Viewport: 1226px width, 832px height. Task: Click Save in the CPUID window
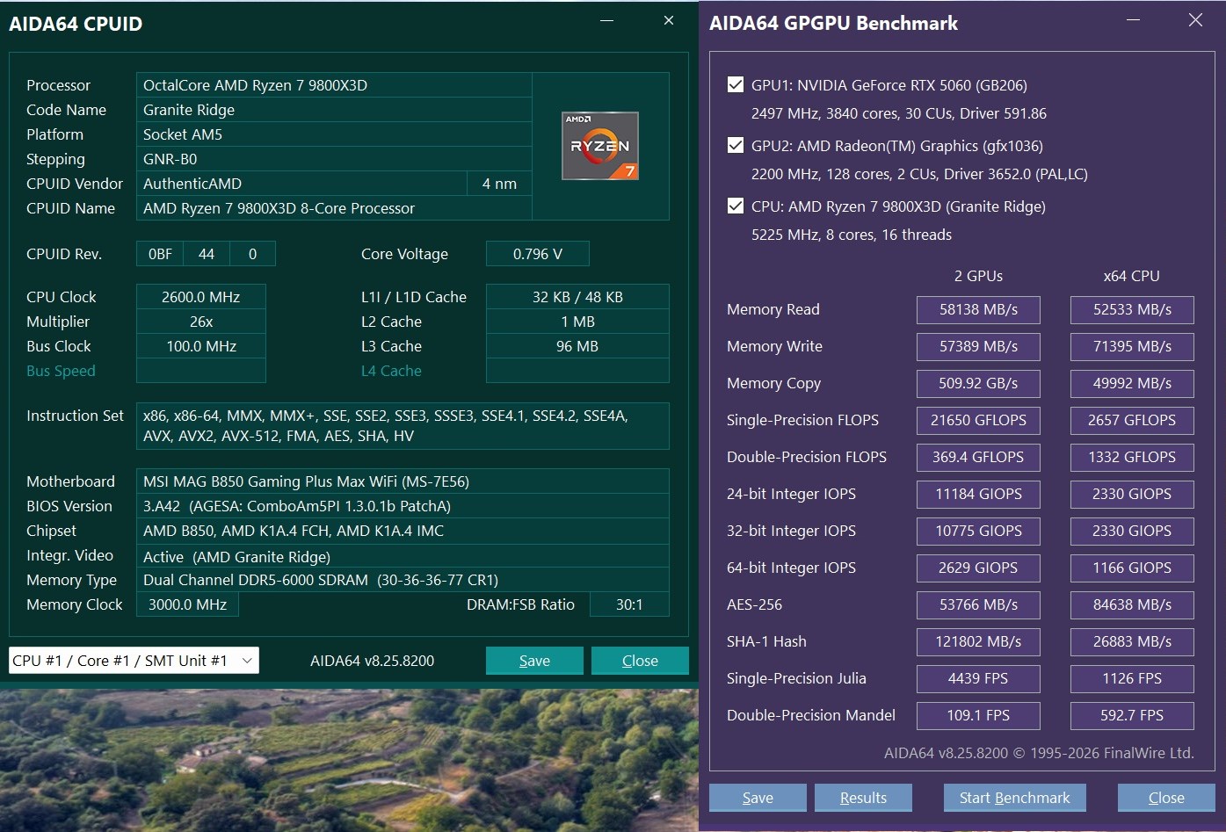pyautogui.click(x=534, y=661)
